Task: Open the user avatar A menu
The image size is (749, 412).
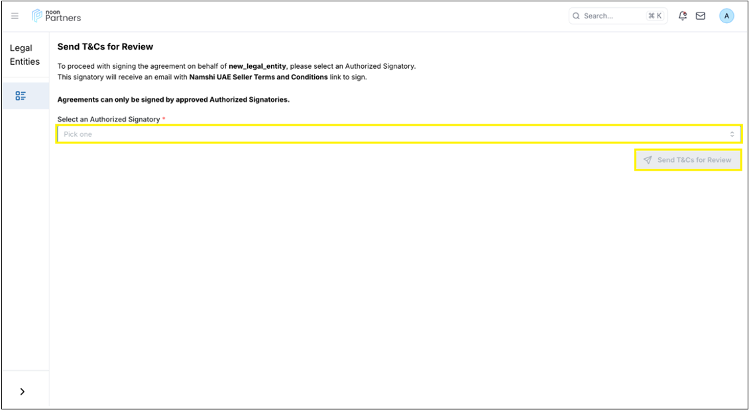Action: (726, 16)
